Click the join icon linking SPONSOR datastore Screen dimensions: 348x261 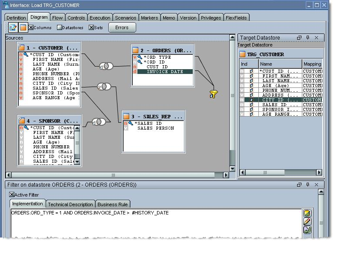[x=99, y=122]
